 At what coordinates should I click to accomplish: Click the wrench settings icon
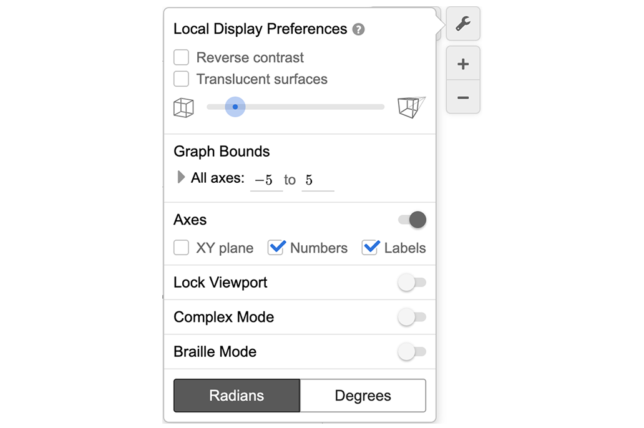coord(463,24)
